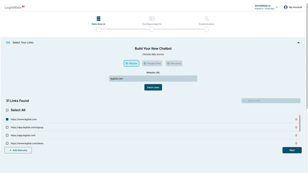Viewport: 308px width, 173px height.
Task: Click the https://www.legittai.com/demo link text
Action: pos(27,144)
